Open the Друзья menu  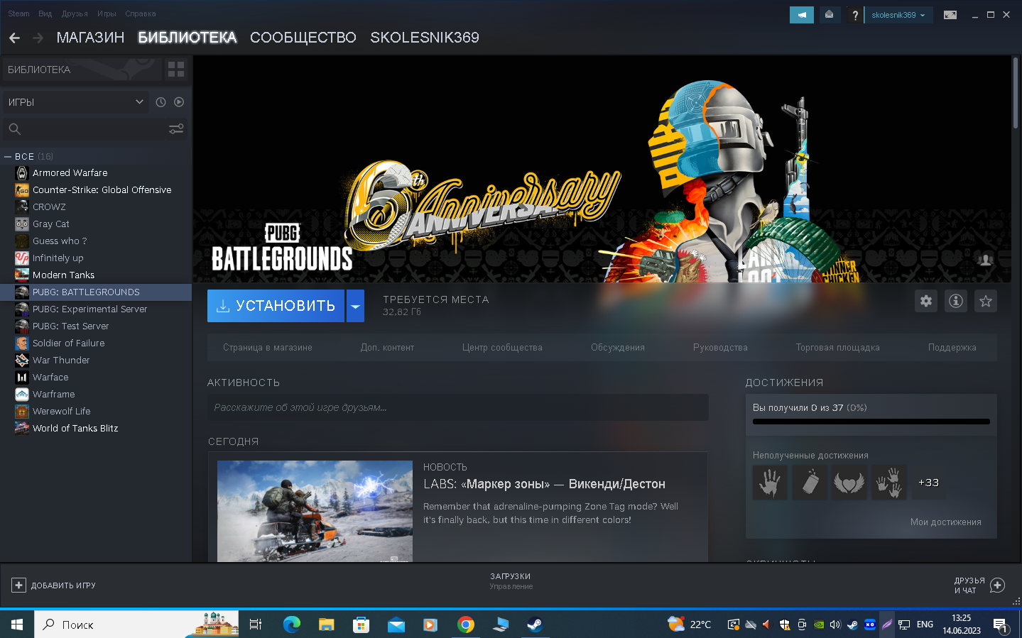coord(75,13)
